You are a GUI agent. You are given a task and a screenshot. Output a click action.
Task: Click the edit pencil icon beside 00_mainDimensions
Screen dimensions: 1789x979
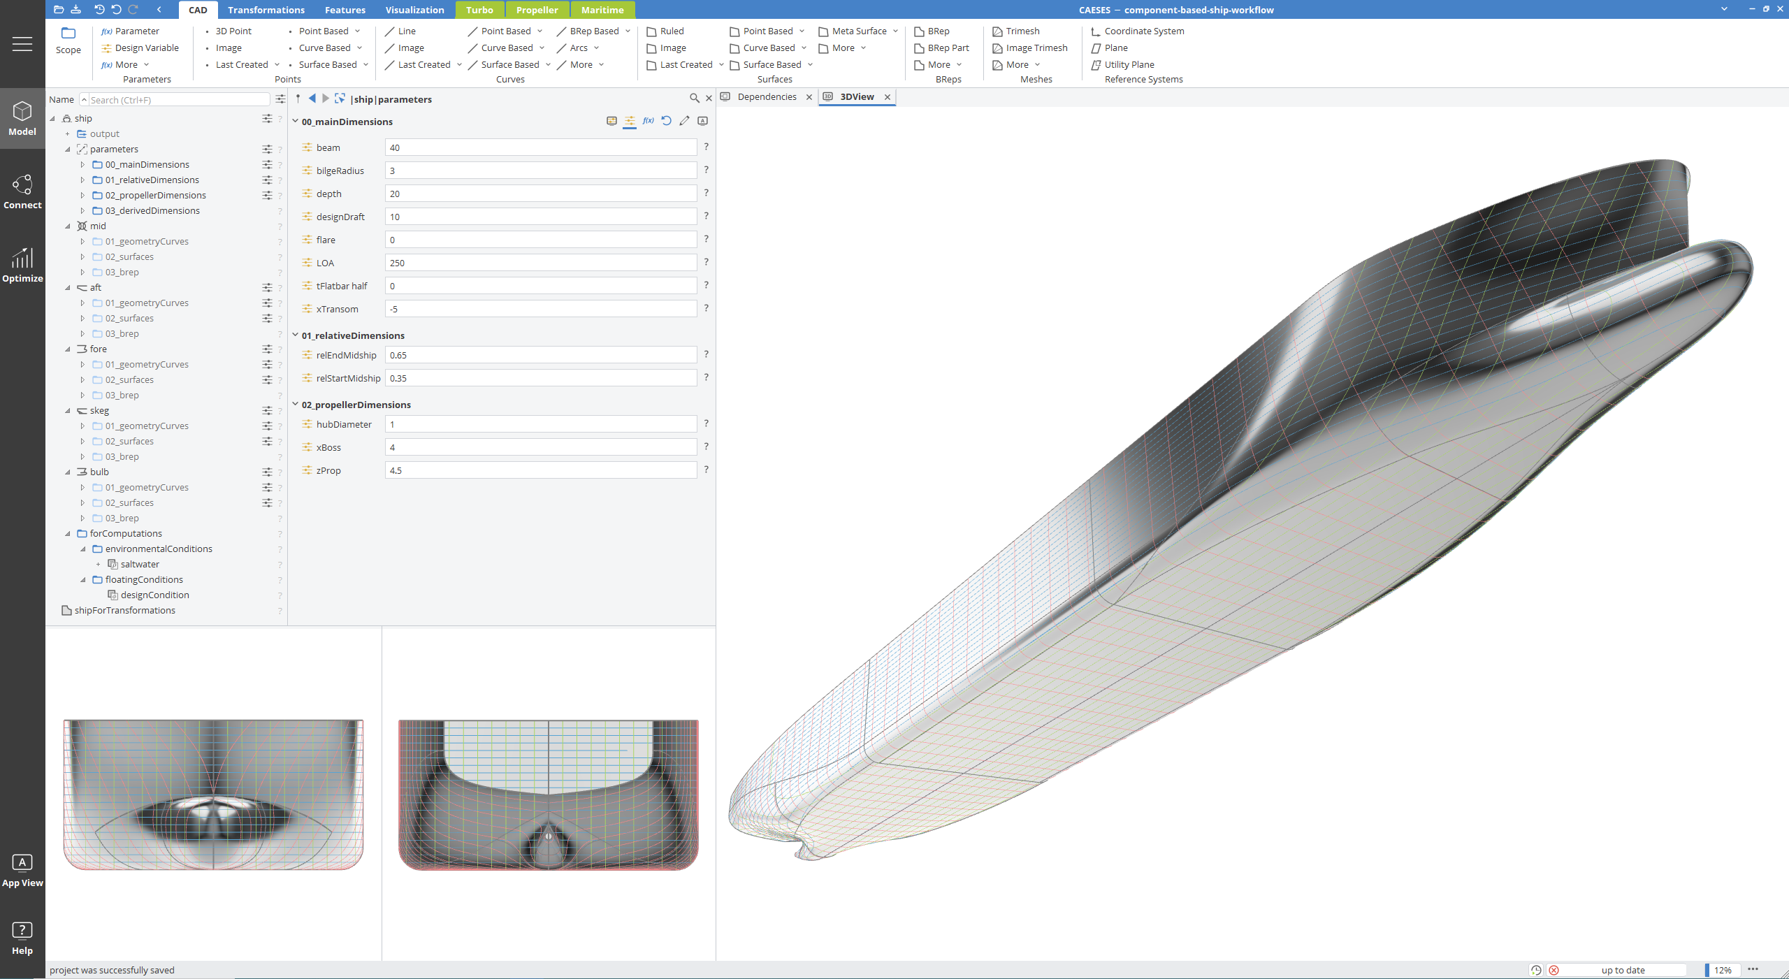click(685, 121)
